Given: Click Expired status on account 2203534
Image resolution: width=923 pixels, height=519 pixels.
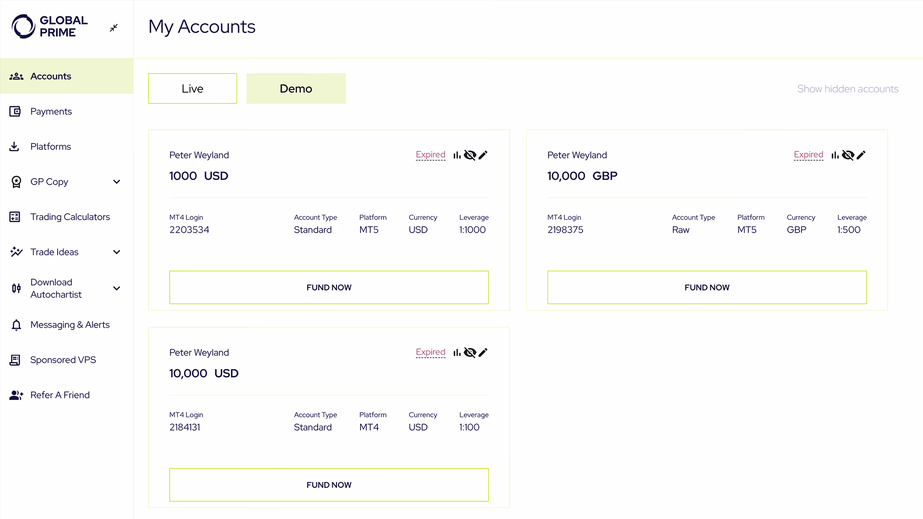Looking at the screenshot, I should [430, 155].
